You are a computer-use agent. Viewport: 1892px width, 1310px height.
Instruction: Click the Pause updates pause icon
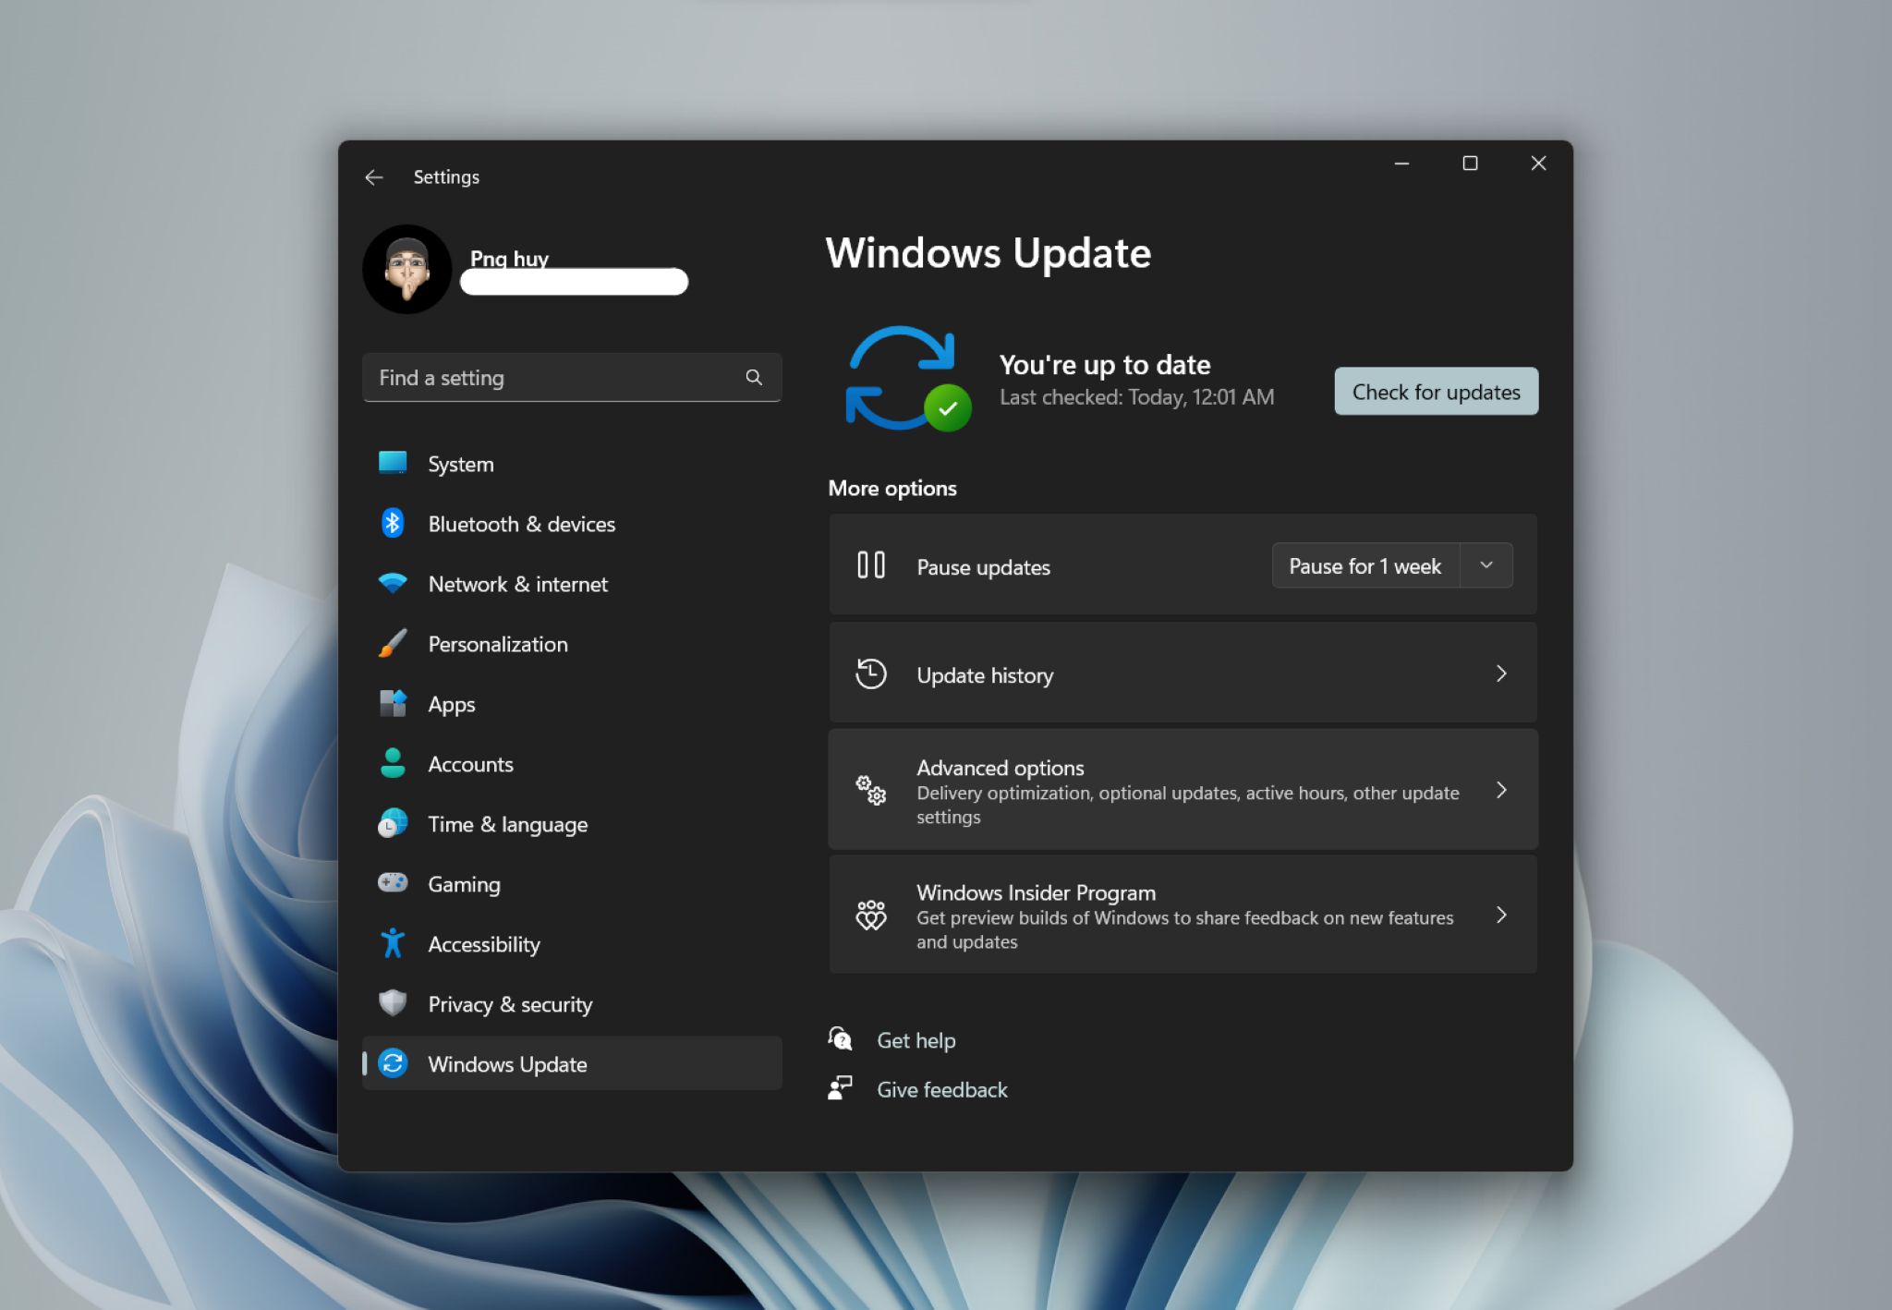click(871, 565)
